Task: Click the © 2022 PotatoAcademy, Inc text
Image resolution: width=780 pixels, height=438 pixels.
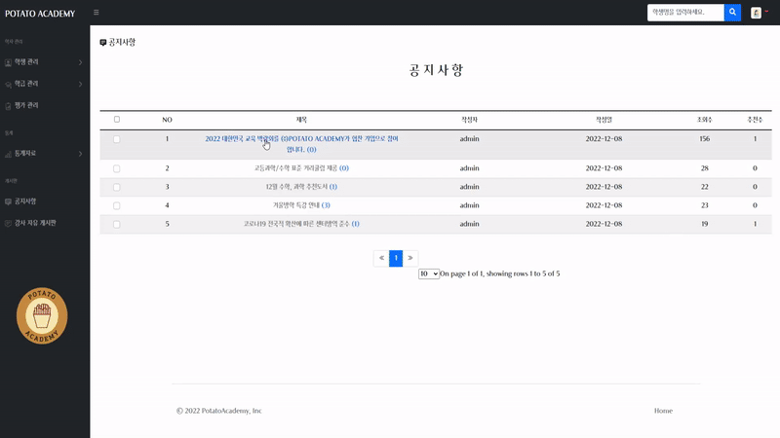Action: click(218, 411)
